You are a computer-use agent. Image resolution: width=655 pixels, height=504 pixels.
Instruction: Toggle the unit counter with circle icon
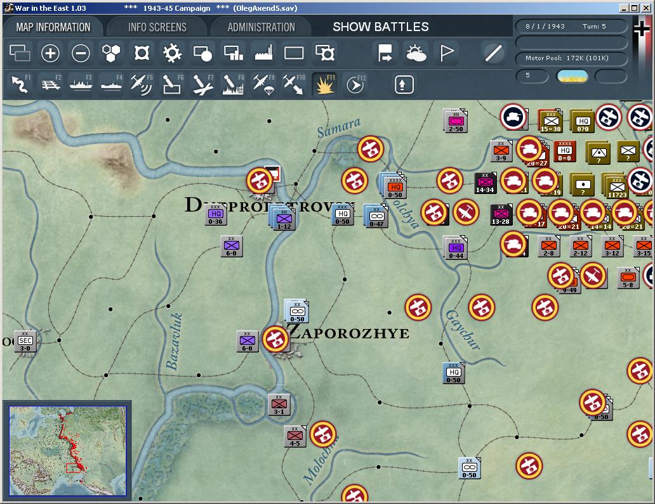[202, 53]
